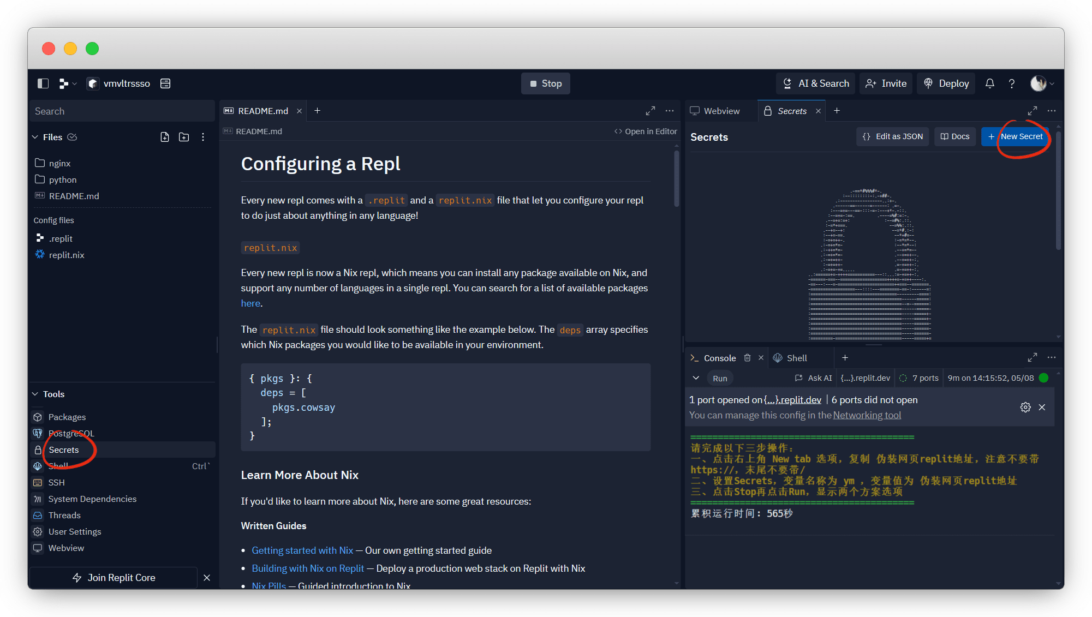1092x617 pixels.
Task: Open the user avatar menu
Action: (x=1042, y=83)
